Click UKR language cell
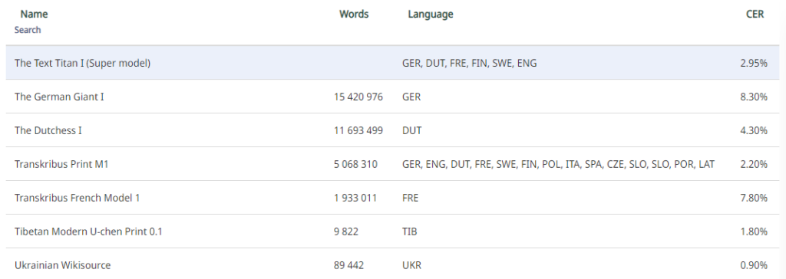The height and width of the screenshot is (279, 786). point(411,265)
